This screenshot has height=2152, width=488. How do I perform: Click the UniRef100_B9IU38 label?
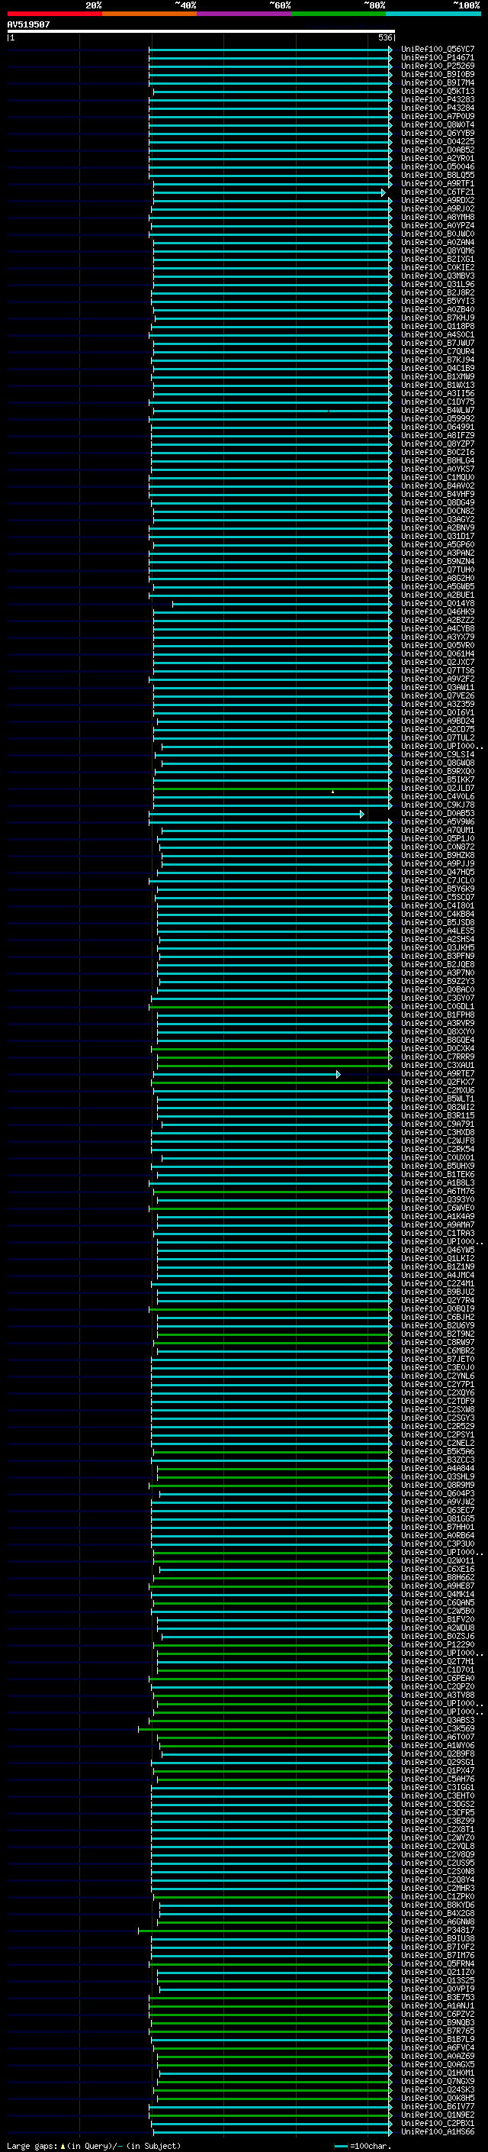pos(438,1938)
